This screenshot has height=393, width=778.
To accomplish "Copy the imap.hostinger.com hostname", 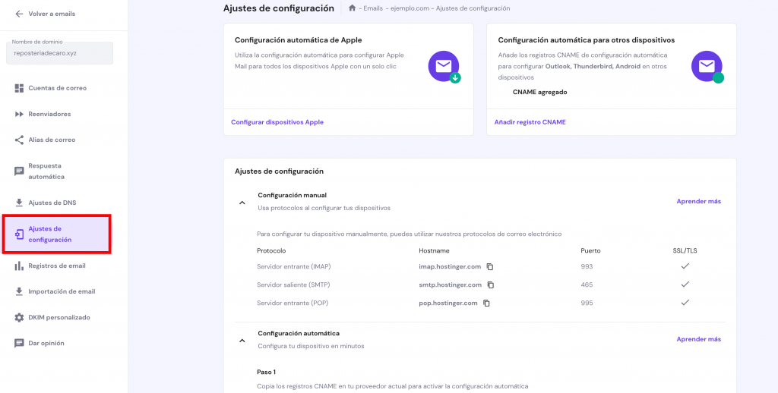I will pyautogui.click(x=490, y=266).
